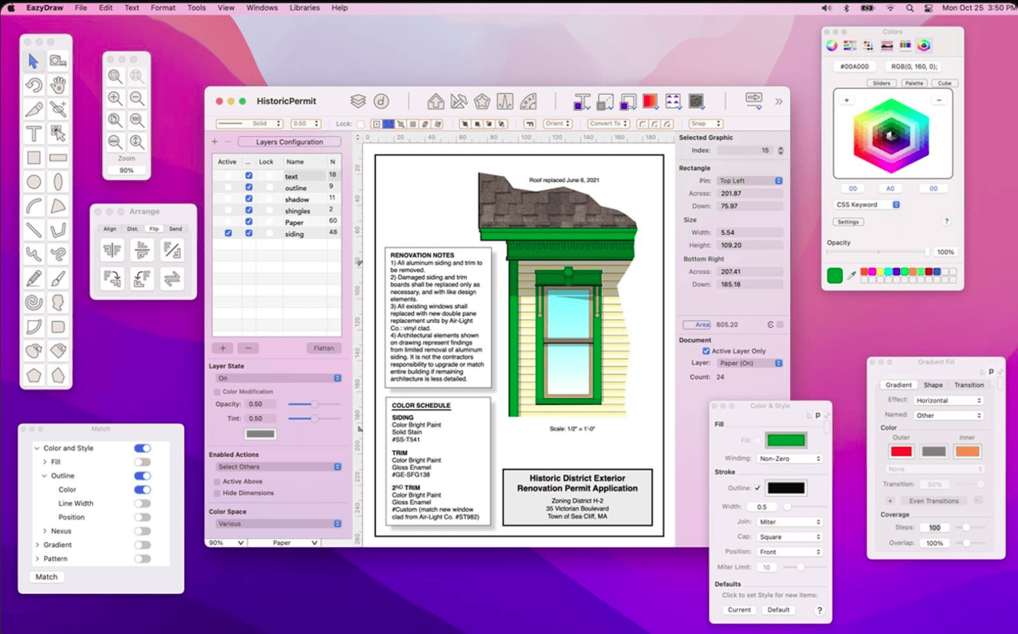
Task: Click the Match button
Action: point(46,577)
